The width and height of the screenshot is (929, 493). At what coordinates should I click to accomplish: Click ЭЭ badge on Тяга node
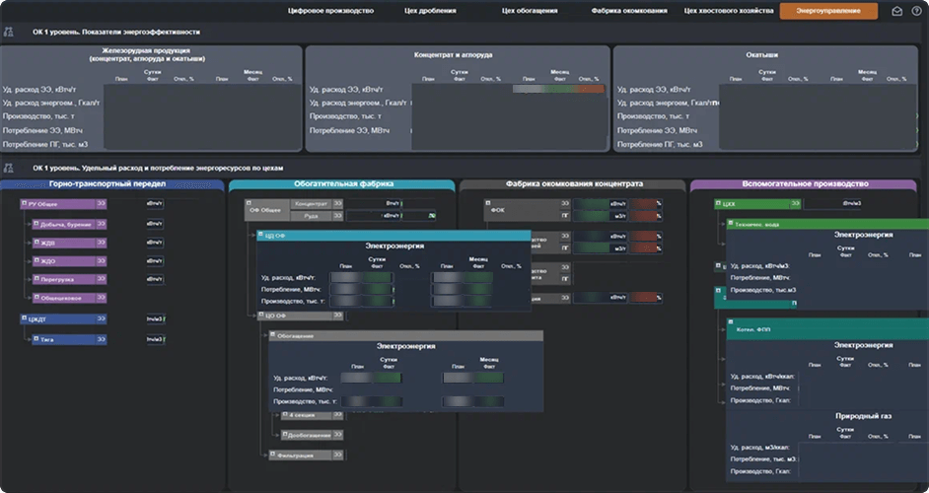click(102, 339)
